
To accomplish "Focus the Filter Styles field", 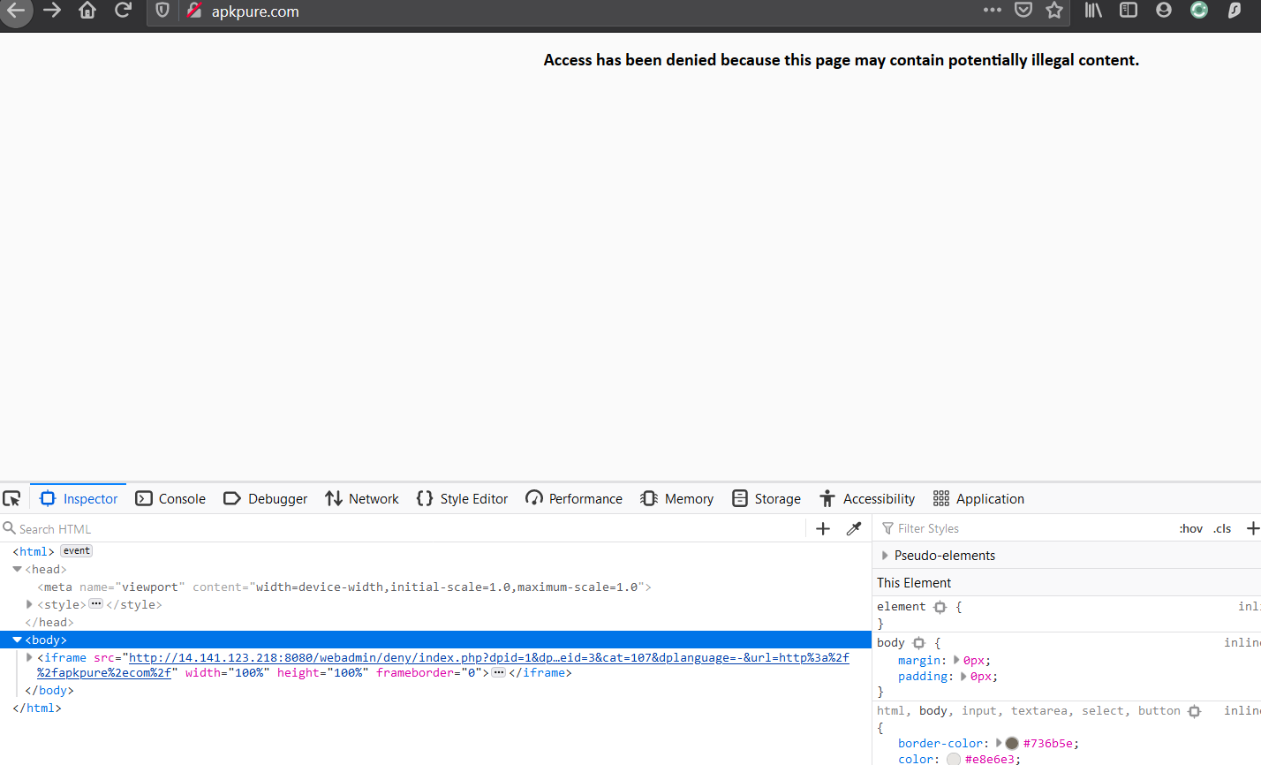I will pos(1024,529).
